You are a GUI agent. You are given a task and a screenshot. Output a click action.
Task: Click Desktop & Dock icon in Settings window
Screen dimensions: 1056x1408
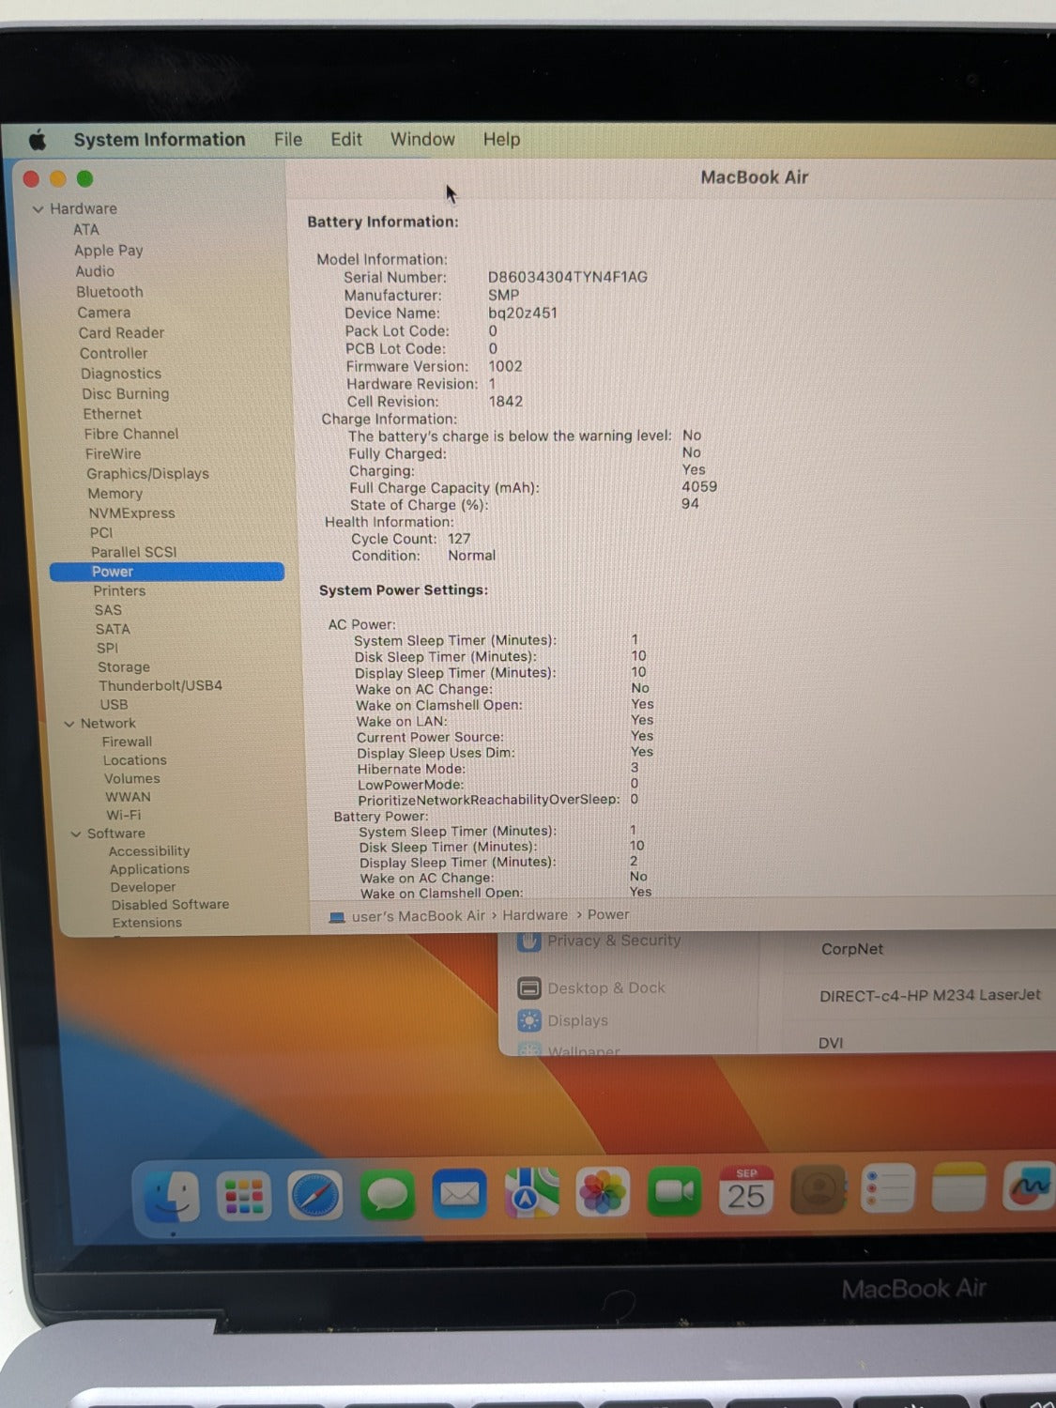click(x=529, y=987)
